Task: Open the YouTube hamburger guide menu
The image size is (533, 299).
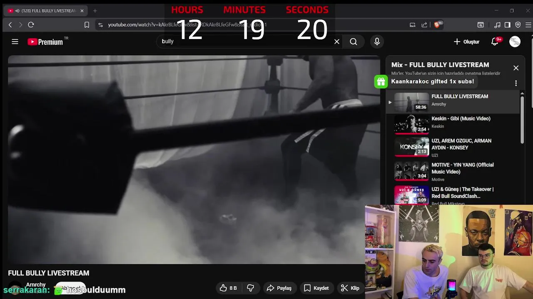Action: pyautogui.click(x=15, y=42)
